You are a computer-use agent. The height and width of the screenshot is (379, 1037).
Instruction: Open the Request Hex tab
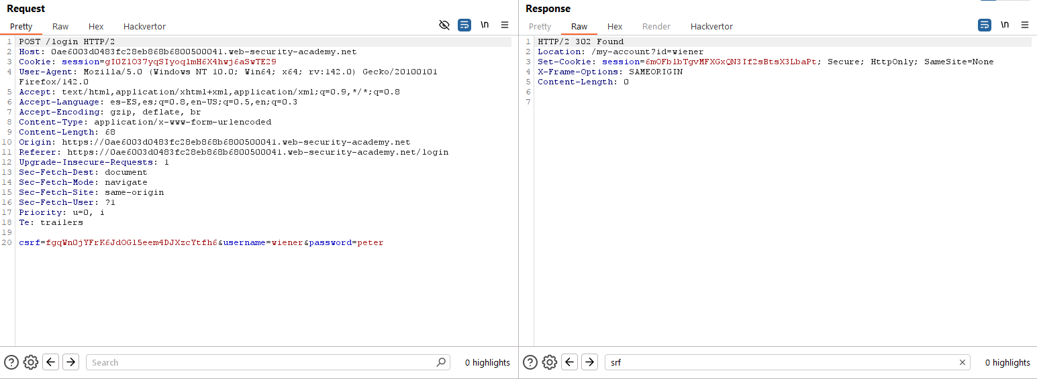pos(96,27)
